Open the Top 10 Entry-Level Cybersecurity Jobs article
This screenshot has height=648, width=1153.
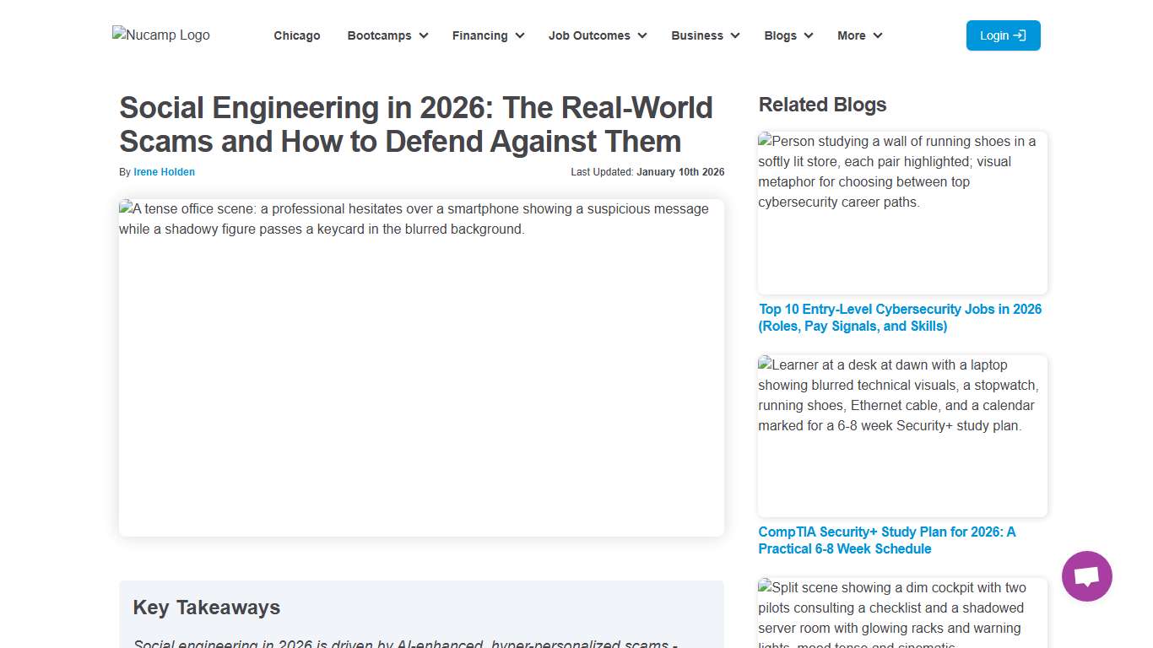click(x=900, y=317)
